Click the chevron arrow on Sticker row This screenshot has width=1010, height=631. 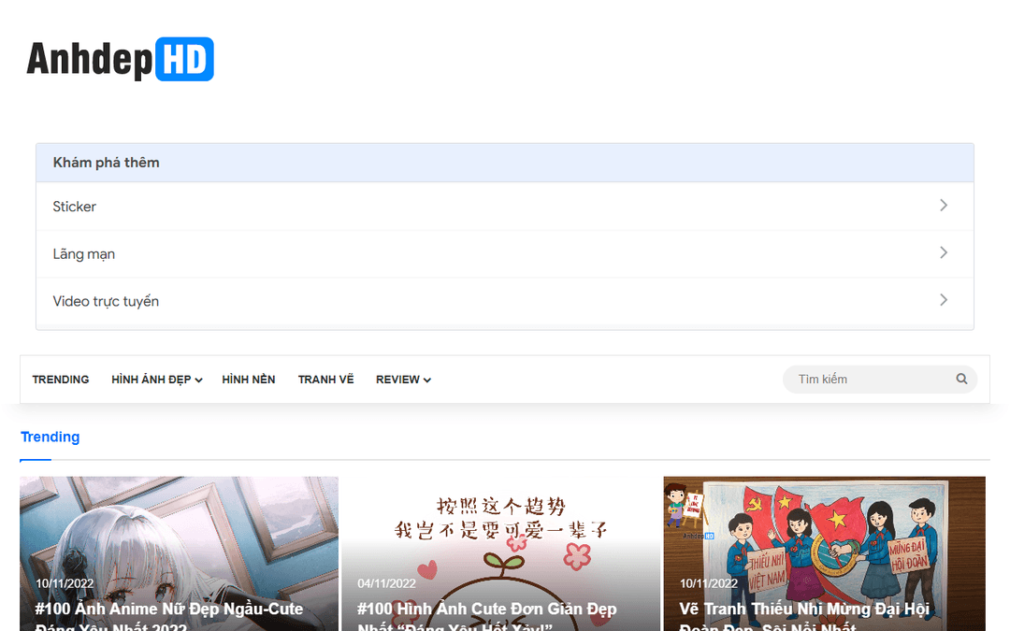[x=943, y=206]
